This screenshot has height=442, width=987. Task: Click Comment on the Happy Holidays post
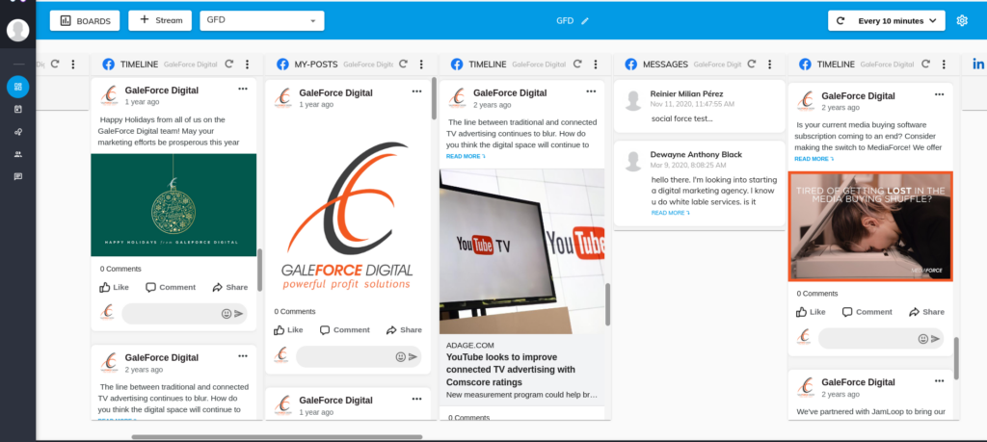[171, 287]
